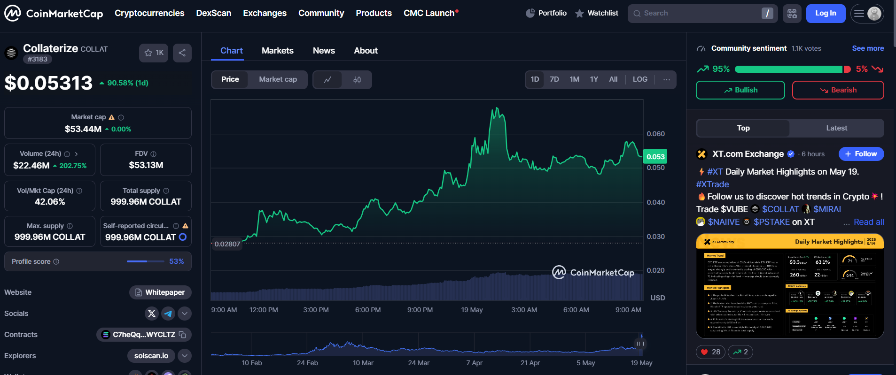Select the Latest posts tab
The image size is (896, 375).
point(837,128)
